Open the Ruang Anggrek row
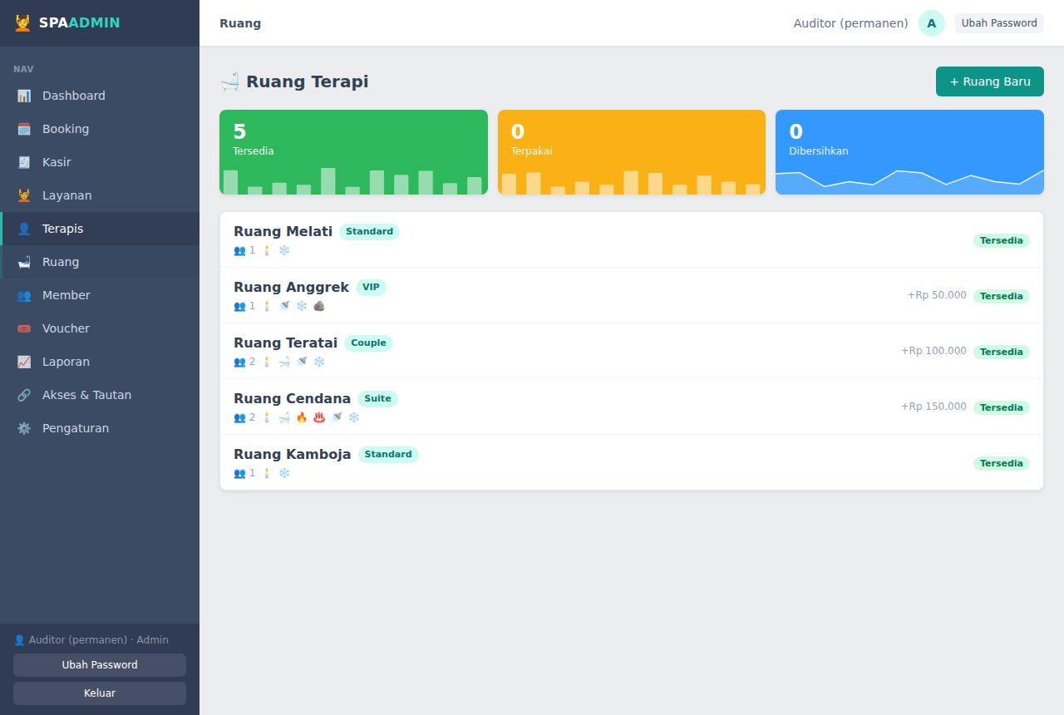 click(x=632, y=295)
